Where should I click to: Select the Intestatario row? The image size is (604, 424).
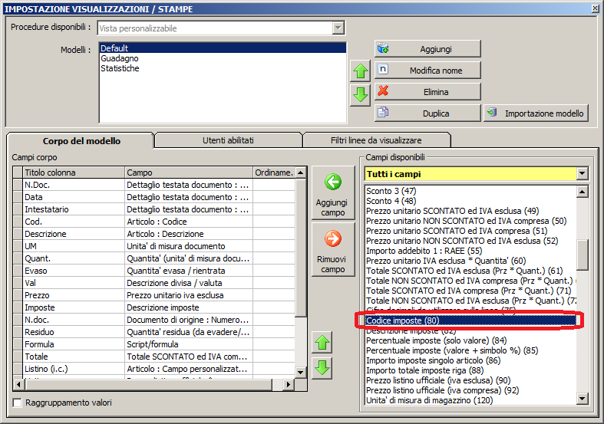[154, 209]
